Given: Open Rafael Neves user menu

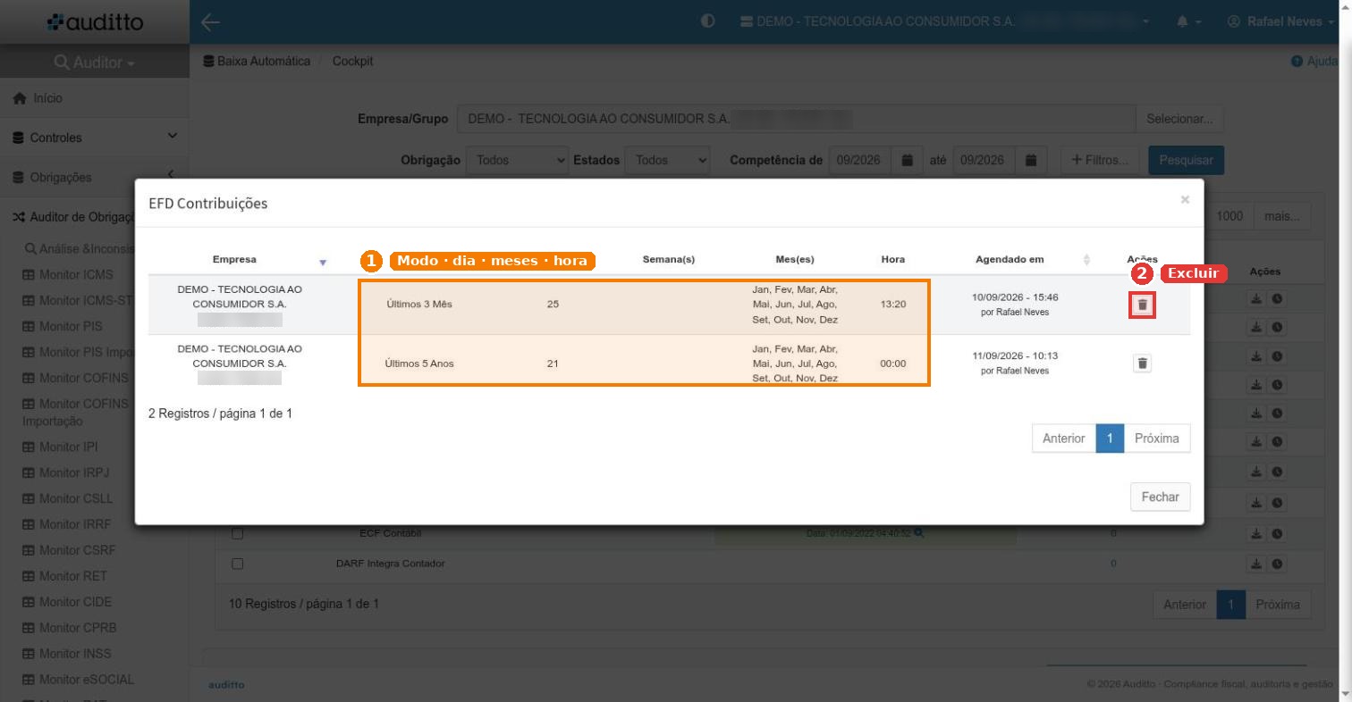Looking at the screenshot, I should coord(1280,21).
